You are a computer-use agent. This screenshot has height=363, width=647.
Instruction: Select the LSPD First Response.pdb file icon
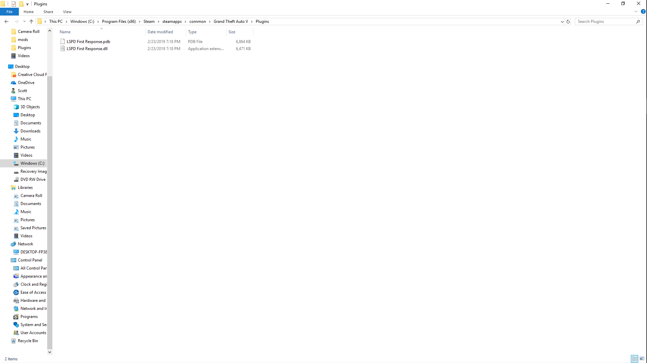click(x=63, y=42)
